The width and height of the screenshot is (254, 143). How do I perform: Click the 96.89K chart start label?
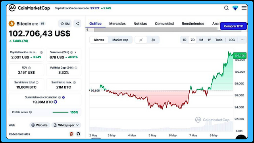(95, 91)
